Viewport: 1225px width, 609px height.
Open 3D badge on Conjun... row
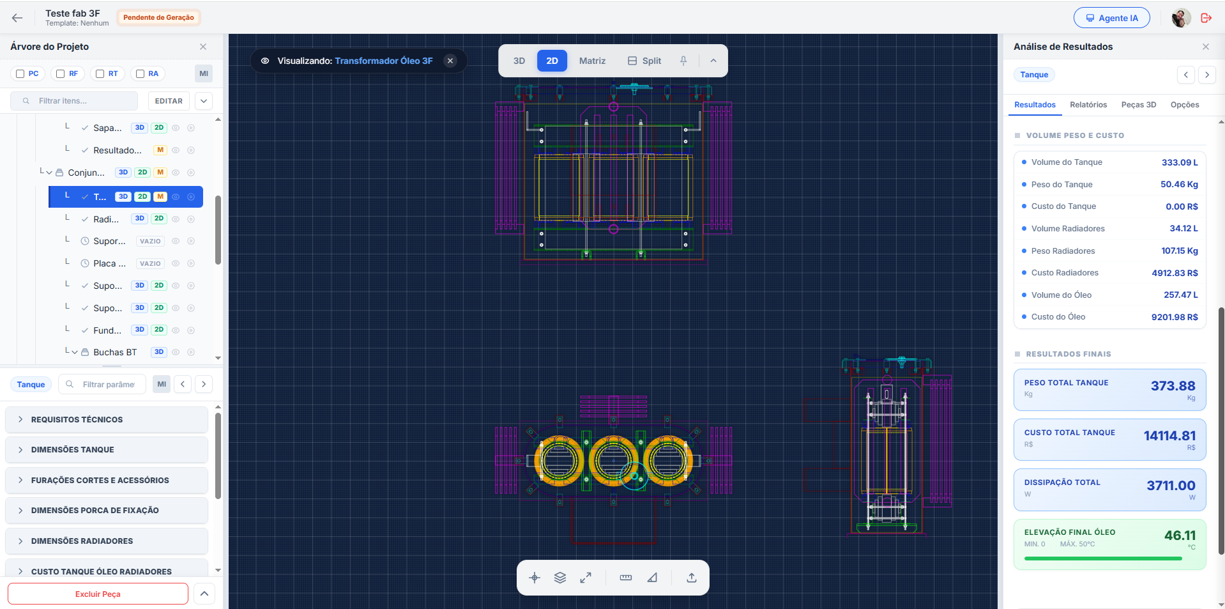pyautogui.click(x=123, y=173)
